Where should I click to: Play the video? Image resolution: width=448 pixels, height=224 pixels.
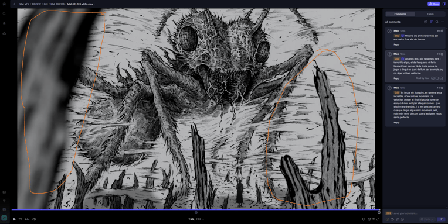(x=14, y=219)
